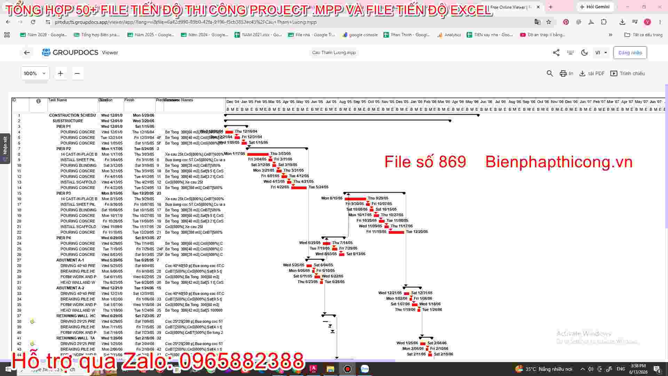The image size is (668, 376).
Task: Click the Pinterest extension icon
Action: coord(566,22)
